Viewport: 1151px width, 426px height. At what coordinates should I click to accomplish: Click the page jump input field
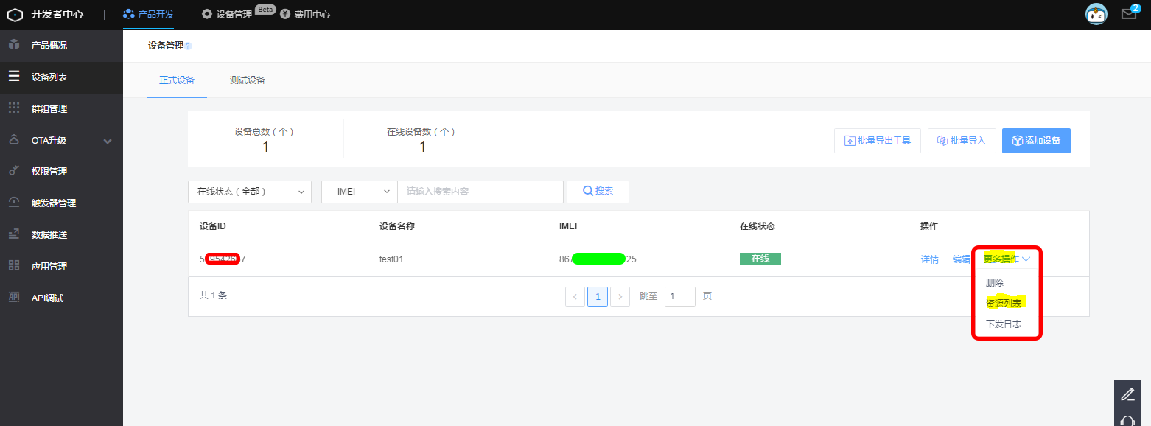coord(679,296)
